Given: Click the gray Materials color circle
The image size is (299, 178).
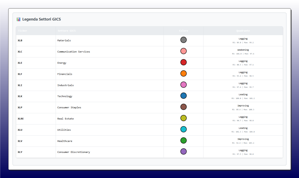Looking at the screenshot, I should (x=183, y=40).
